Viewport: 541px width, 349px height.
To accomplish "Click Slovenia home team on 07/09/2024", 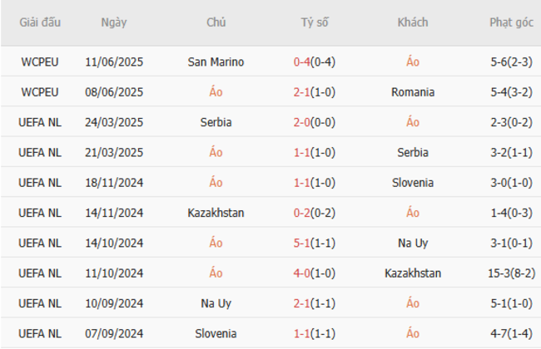I will tap(216, 334).
